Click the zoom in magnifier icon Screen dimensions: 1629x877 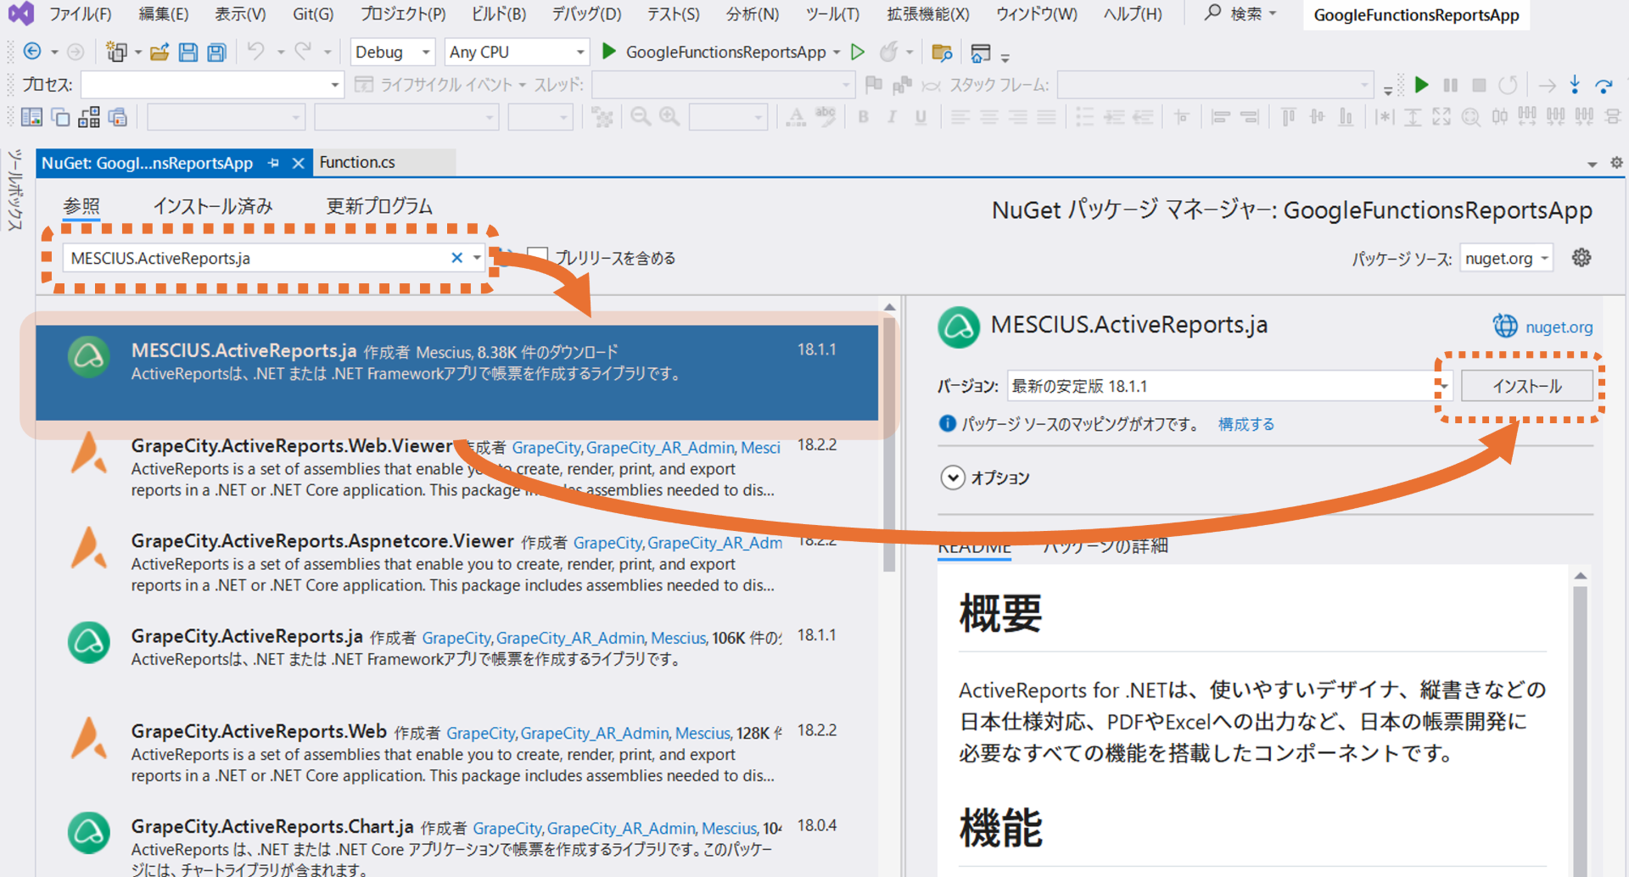[669, 117]
